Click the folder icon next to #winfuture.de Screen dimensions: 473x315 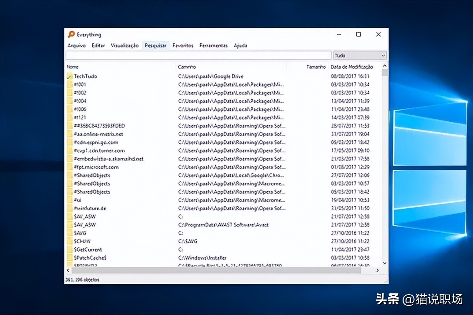click(69, 208)
